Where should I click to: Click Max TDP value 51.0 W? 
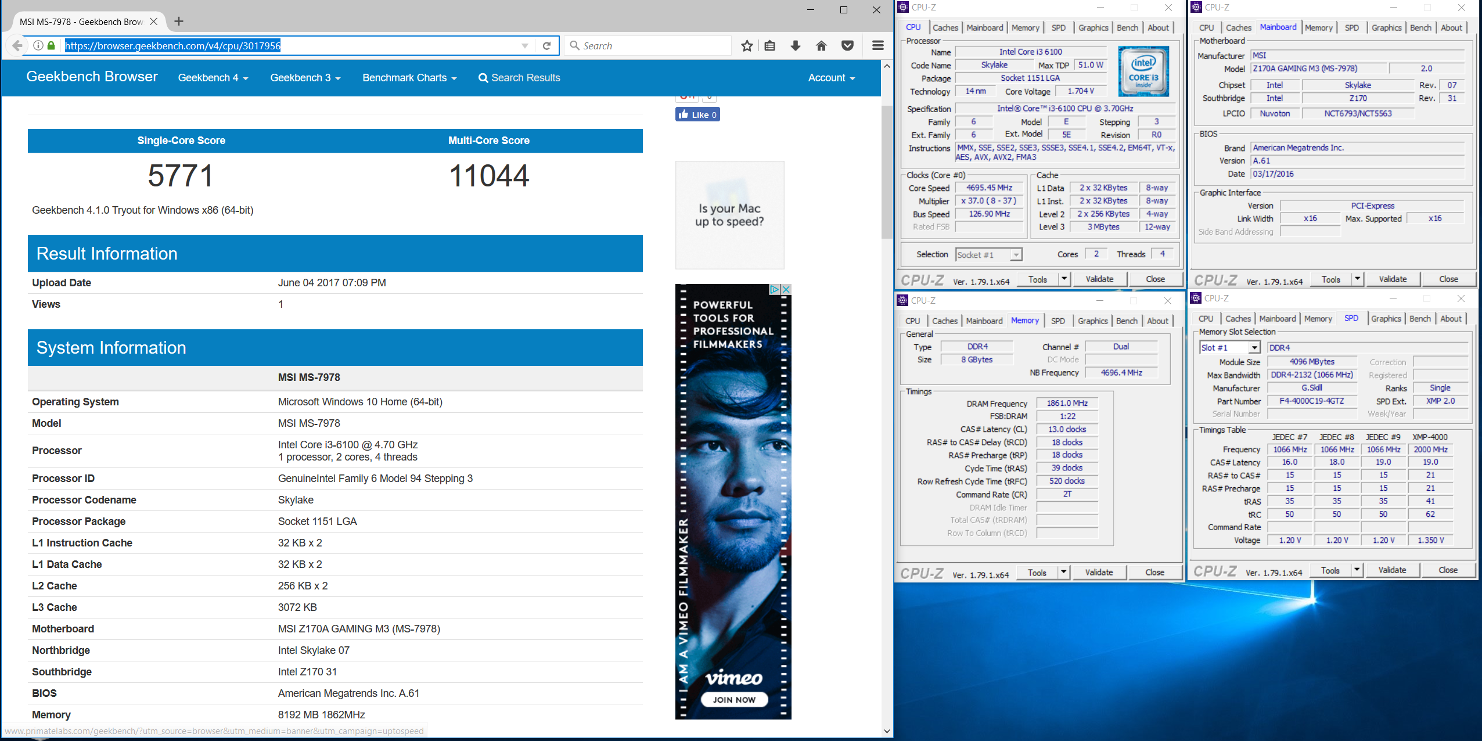click(x=1090, y=65)
